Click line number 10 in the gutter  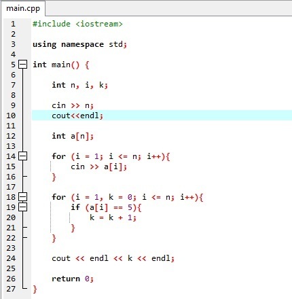click(x=11, y=116)
